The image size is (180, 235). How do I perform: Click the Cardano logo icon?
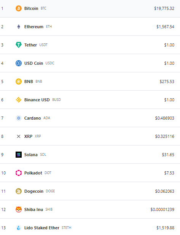(19, 118)
